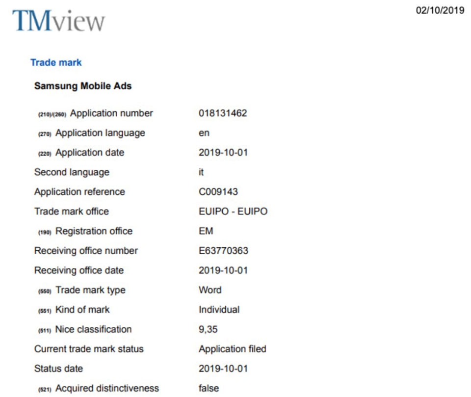Click the Kind of mark Individual value
The height and width of the screenshot is (397, 471).
pyautogui.click(x=219, y=310)
